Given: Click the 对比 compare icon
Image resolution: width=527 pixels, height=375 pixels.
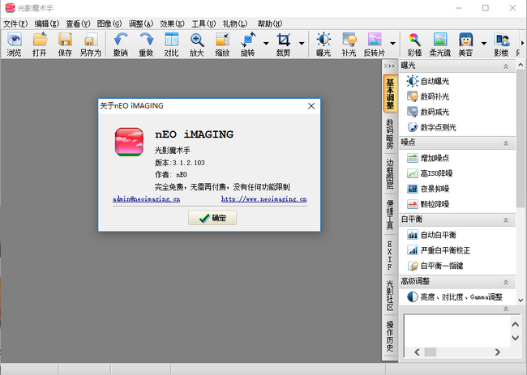Looking at the screenshot, I should [x=171, y=45].
